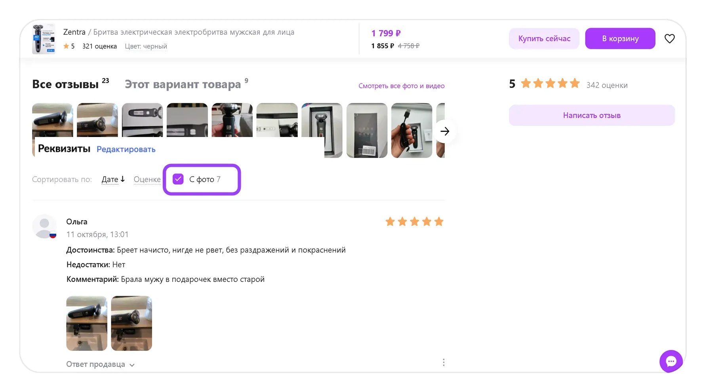707x392 pixels.
Task: Switch to "Этот вариант товара" tab
Action: 183,84
